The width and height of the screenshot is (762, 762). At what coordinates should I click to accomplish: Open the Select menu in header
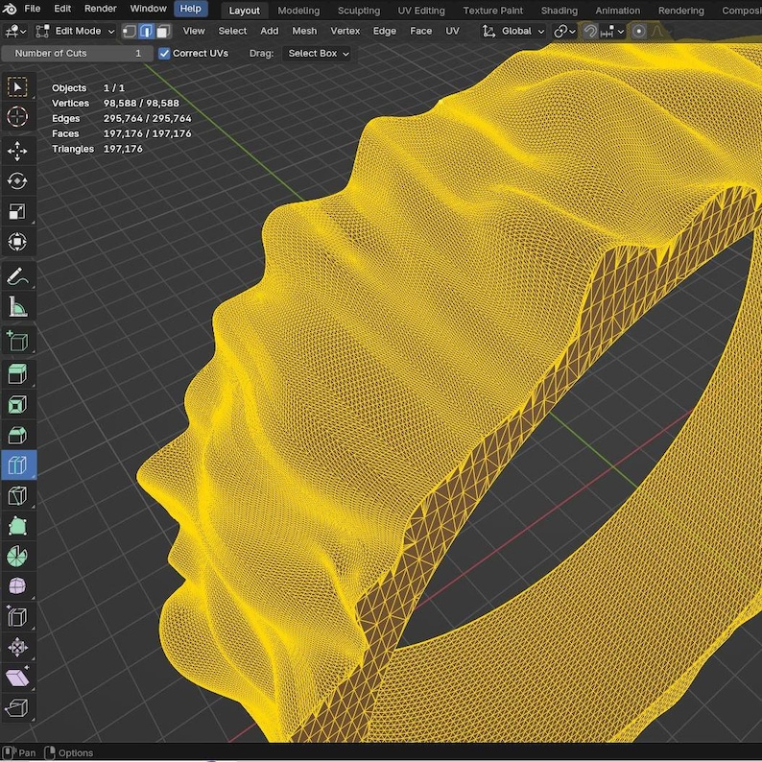(x=232, y=31)
